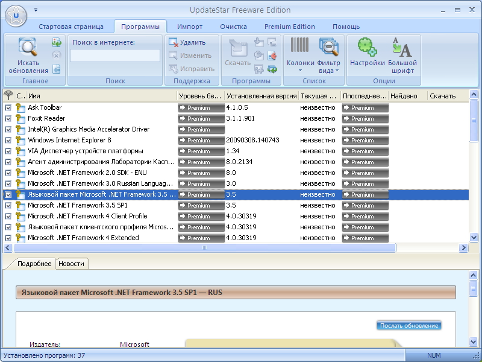Click Premium security level button for Ask Toolbar

[x=201, y=108]
